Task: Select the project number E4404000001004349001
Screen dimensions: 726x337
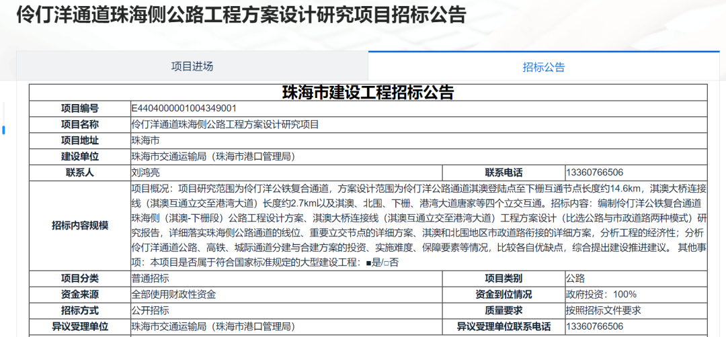Action: click(x=184, y=109)
